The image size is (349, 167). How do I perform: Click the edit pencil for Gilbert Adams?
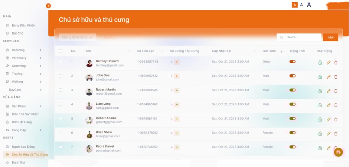328,119
